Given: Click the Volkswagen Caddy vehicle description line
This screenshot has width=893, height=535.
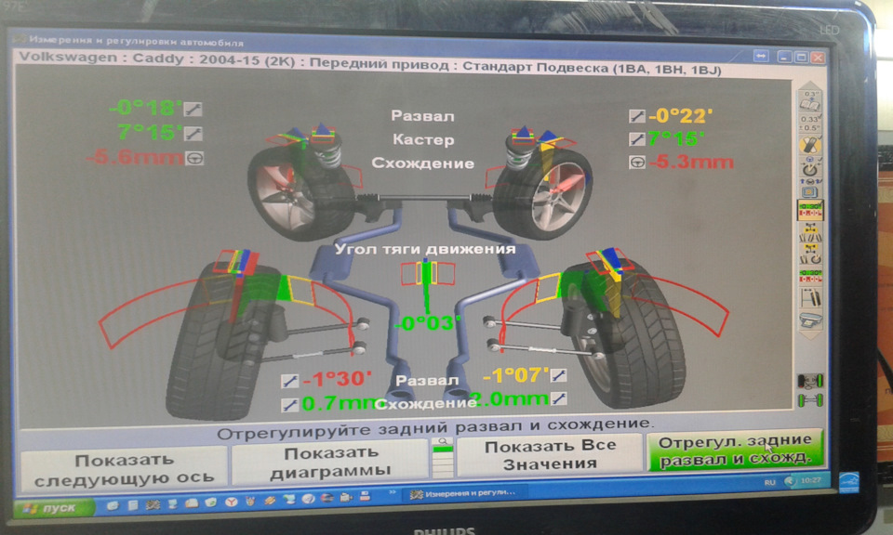Looking at the screenshot, I should point(370,63).
